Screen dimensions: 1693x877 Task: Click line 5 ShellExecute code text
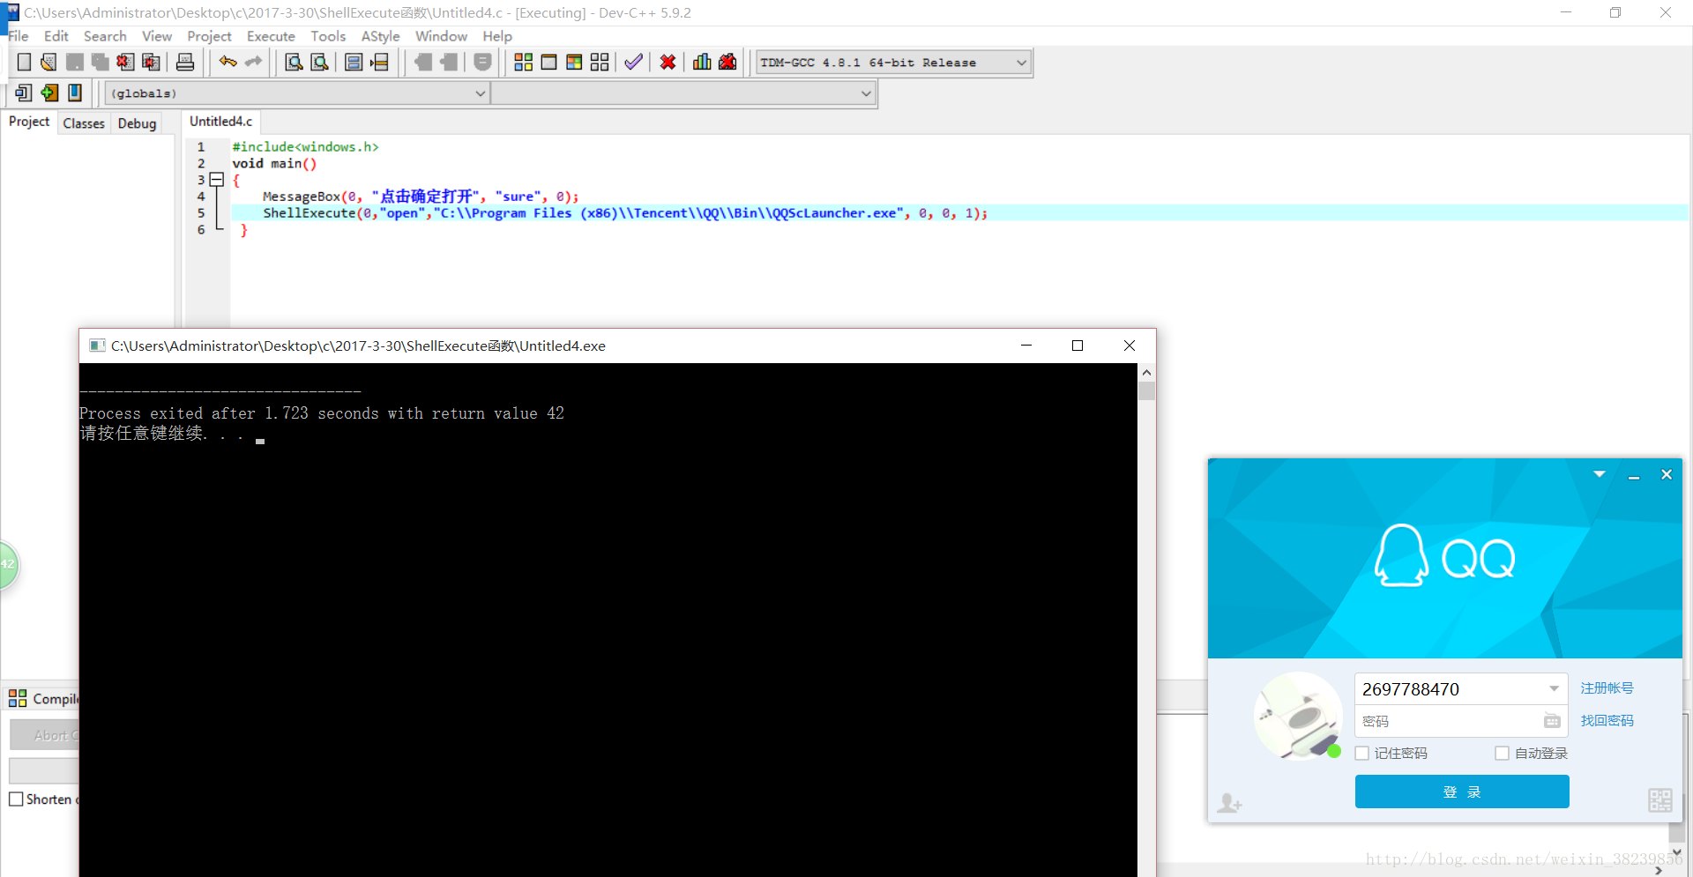coord(625,213)
